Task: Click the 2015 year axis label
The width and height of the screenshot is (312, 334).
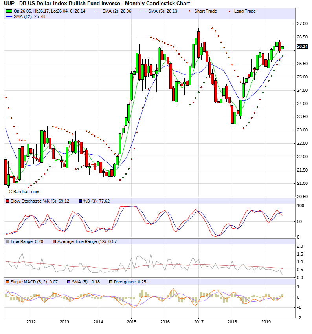Action: pyautogui.click(x=132, y=322)
